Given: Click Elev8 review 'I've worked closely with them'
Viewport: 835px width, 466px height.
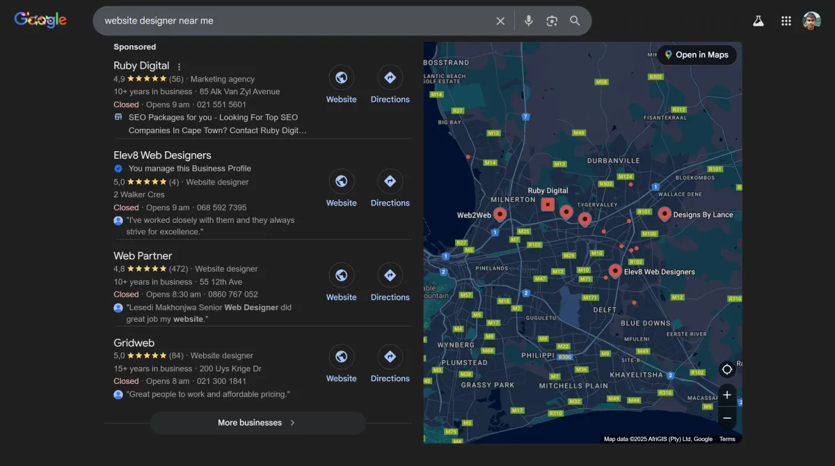Looking at the screenshot, I should pos(210,226).
